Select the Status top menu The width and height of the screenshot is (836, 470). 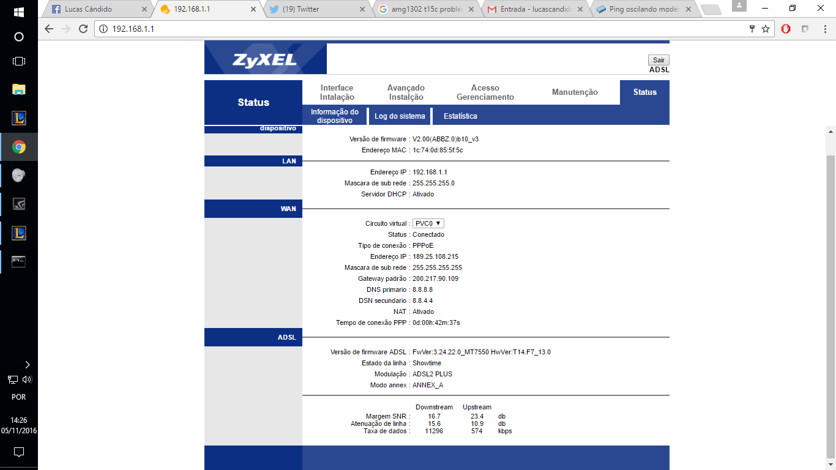[x=645, y=92]
